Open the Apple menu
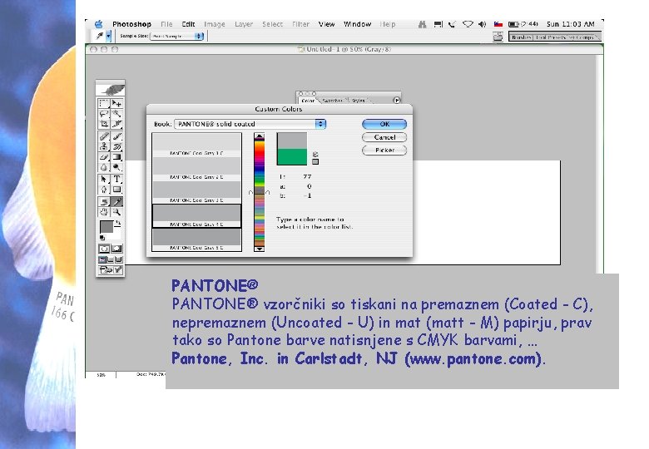649x449 pixels. coord(98,24)
